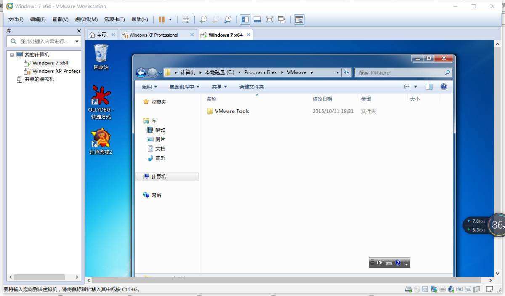Open the 文件(F) menu
Viewport: 505px width, 296px height.
coord(16,19)
